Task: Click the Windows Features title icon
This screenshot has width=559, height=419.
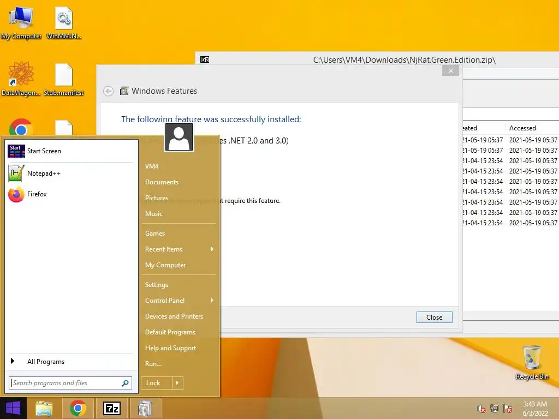Action: coord(124,91)
